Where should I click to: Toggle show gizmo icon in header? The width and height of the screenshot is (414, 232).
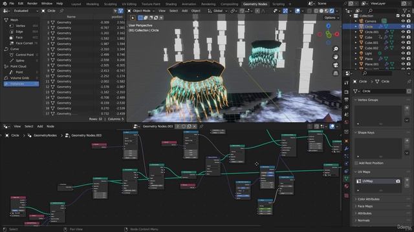pyautogui.click(x=285, y=11)
